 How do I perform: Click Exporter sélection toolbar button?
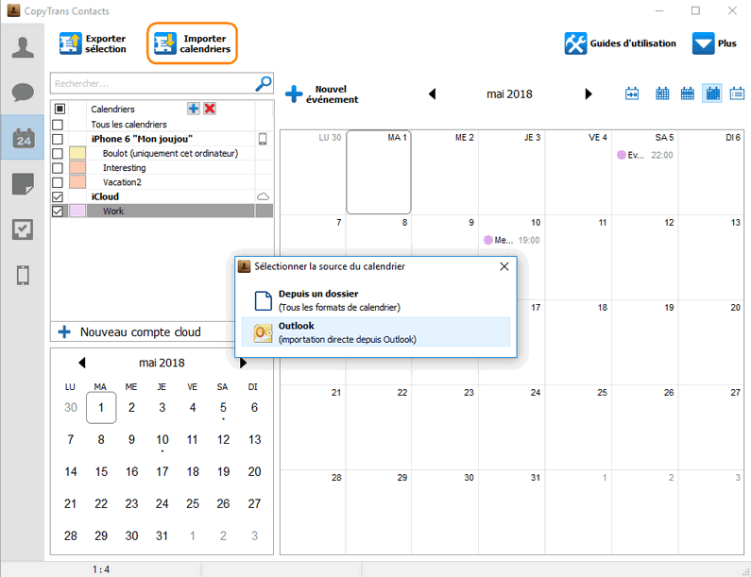point(93,43)
